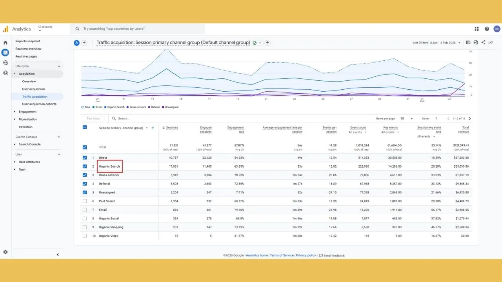Check the Organic Social row checkbox
This screenshot has width=502, height=282.
tap(85, 219)
